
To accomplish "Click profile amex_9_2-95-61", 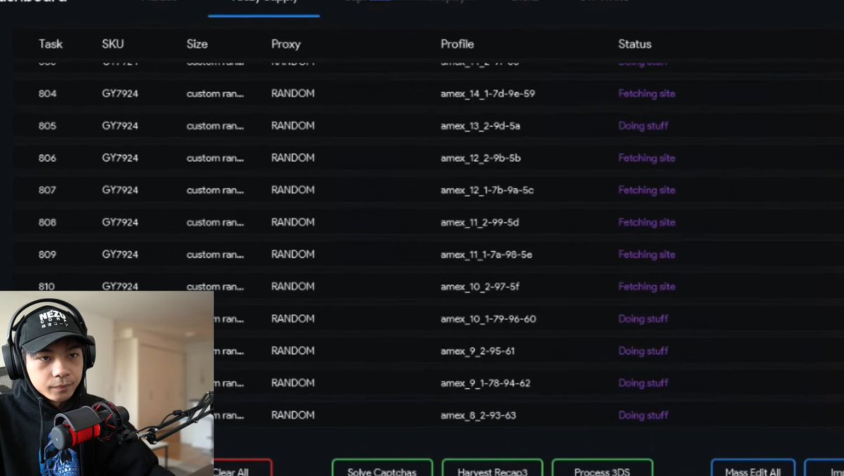I will pos(478,351).
